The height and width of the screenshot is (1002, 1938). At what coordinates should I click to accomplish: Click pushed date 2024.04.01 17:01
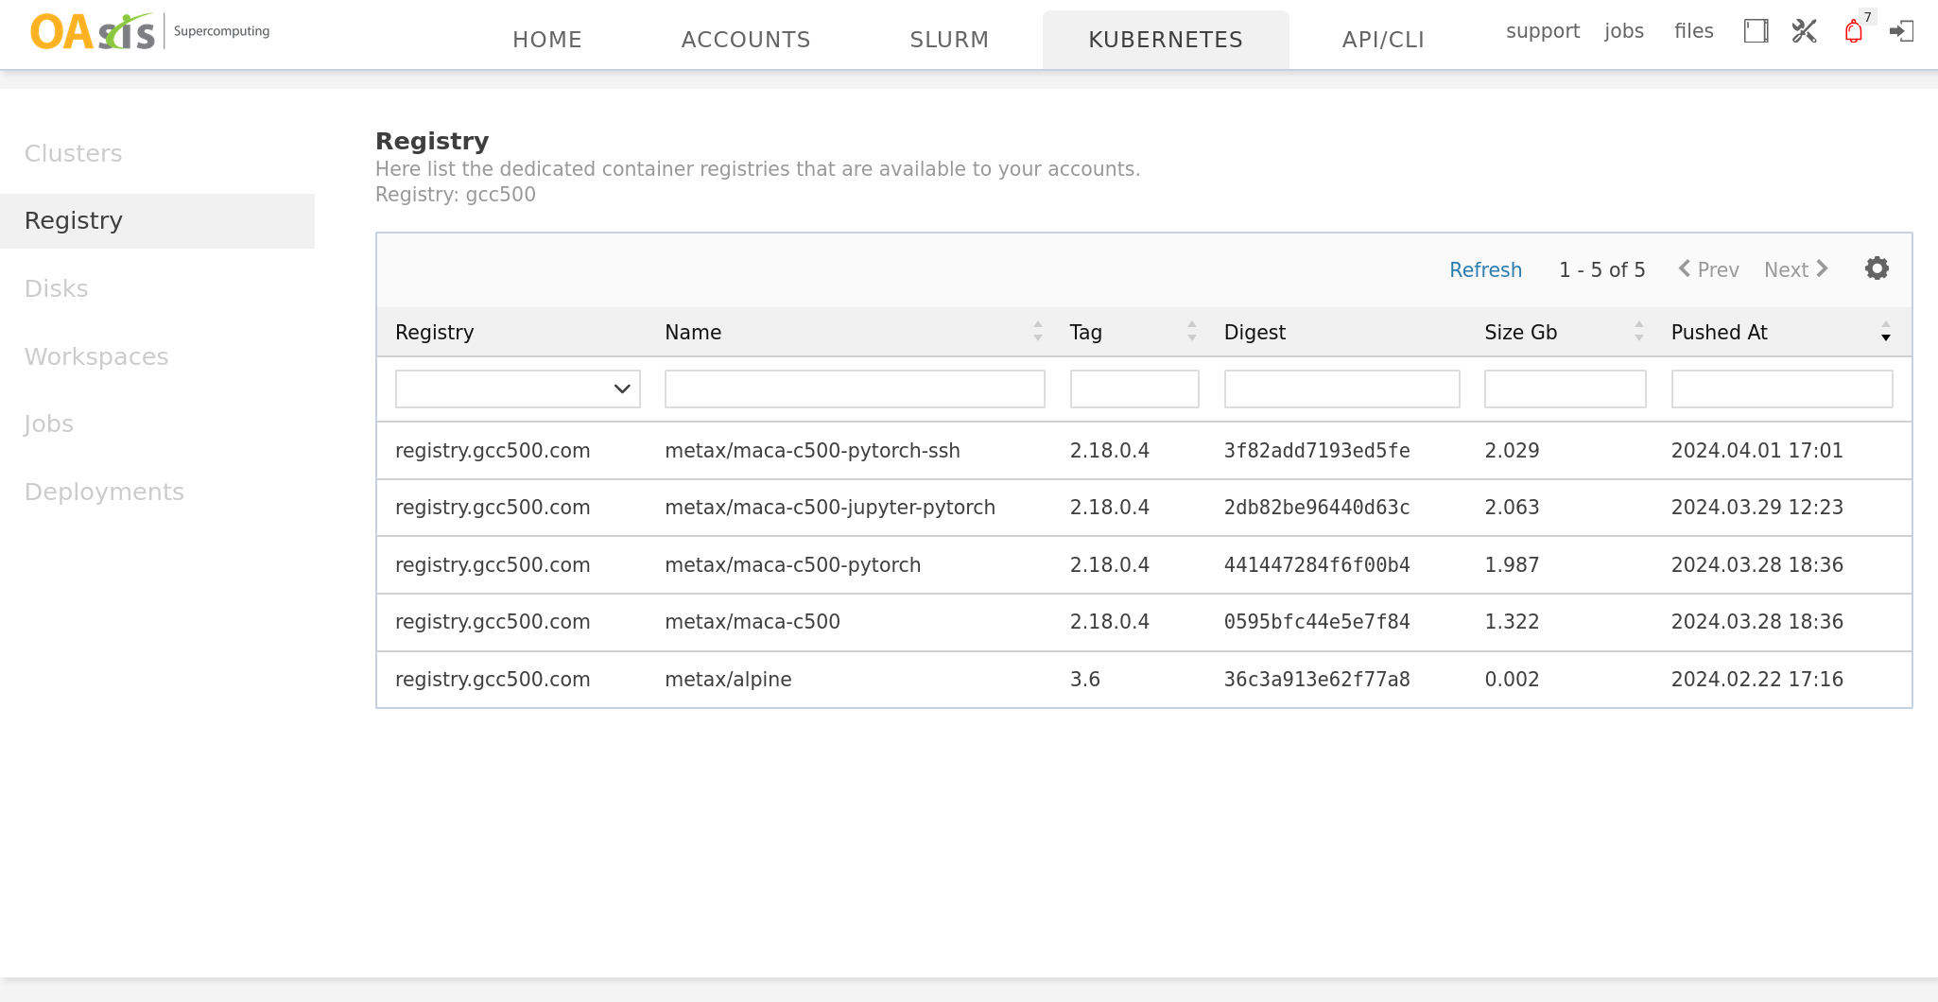click(x=1757, y=451)
